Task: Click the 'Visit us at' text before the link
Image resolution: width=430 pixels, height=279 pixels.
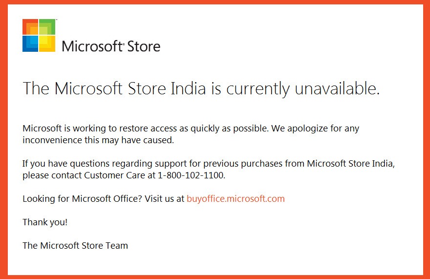Action: (x=164, y=198)
